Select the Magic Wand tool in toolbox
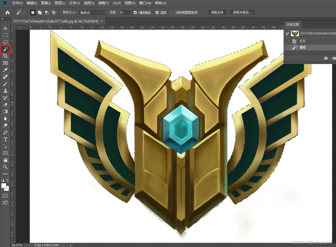The height and width of the screenshot is (247, 336). click(5, 49)
